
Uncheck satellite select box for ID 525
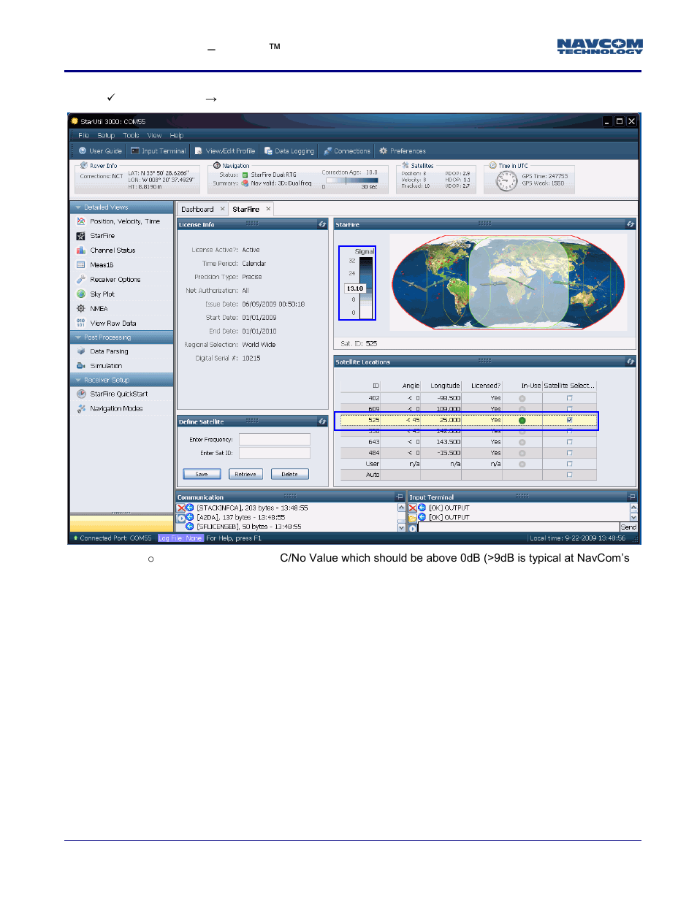[x=569, y=420]
